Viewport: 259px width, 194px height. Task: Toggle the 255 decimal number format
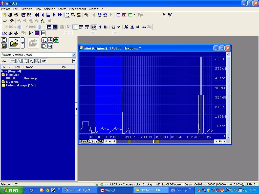pyautogui.click(x=94, y=27)
